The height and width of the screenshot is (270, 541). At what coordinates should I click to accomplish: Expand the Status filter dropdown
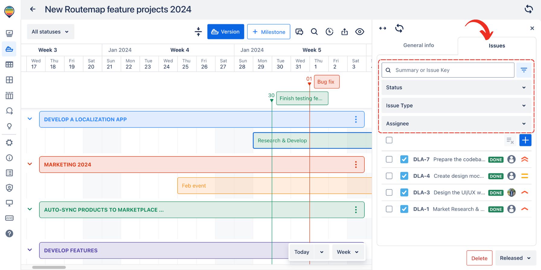(x=456, y=87)
